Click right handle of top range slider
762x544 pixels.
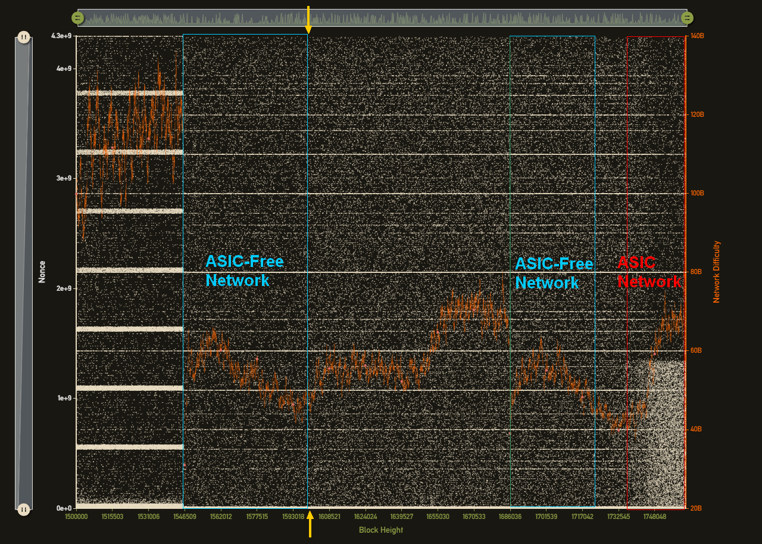[687, 18]
